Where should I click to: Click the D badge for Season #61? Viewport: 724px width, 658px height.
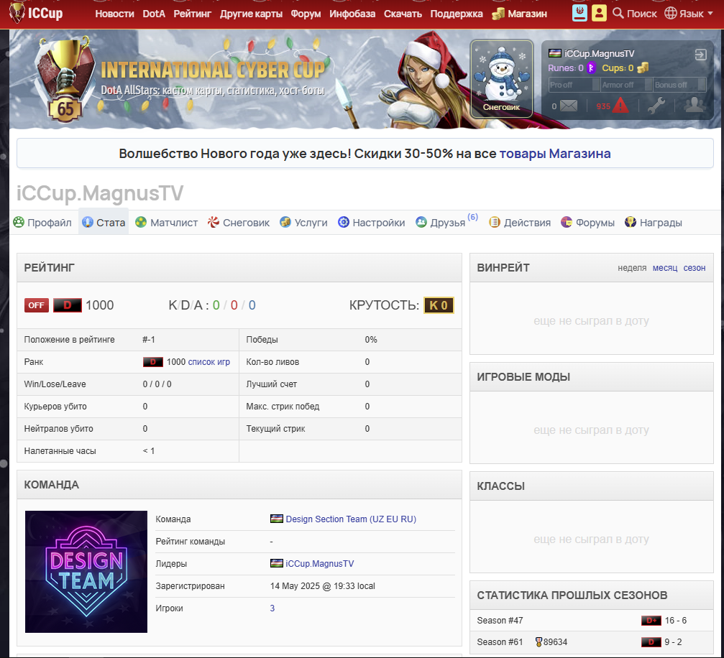tap(651, 642)
